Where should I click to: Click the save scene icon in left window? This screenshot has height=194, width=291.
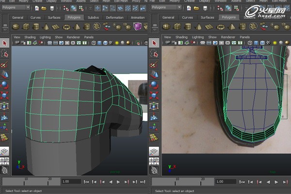51,8
